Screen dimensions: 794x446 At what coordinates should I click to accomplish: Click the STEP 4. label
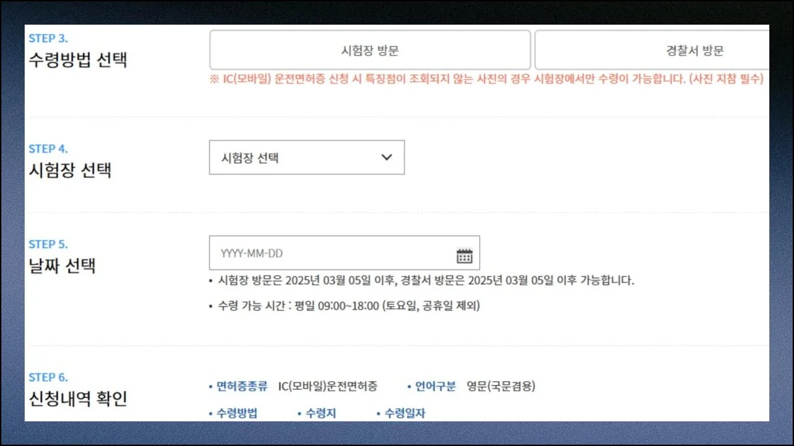(x=48, y=149)
